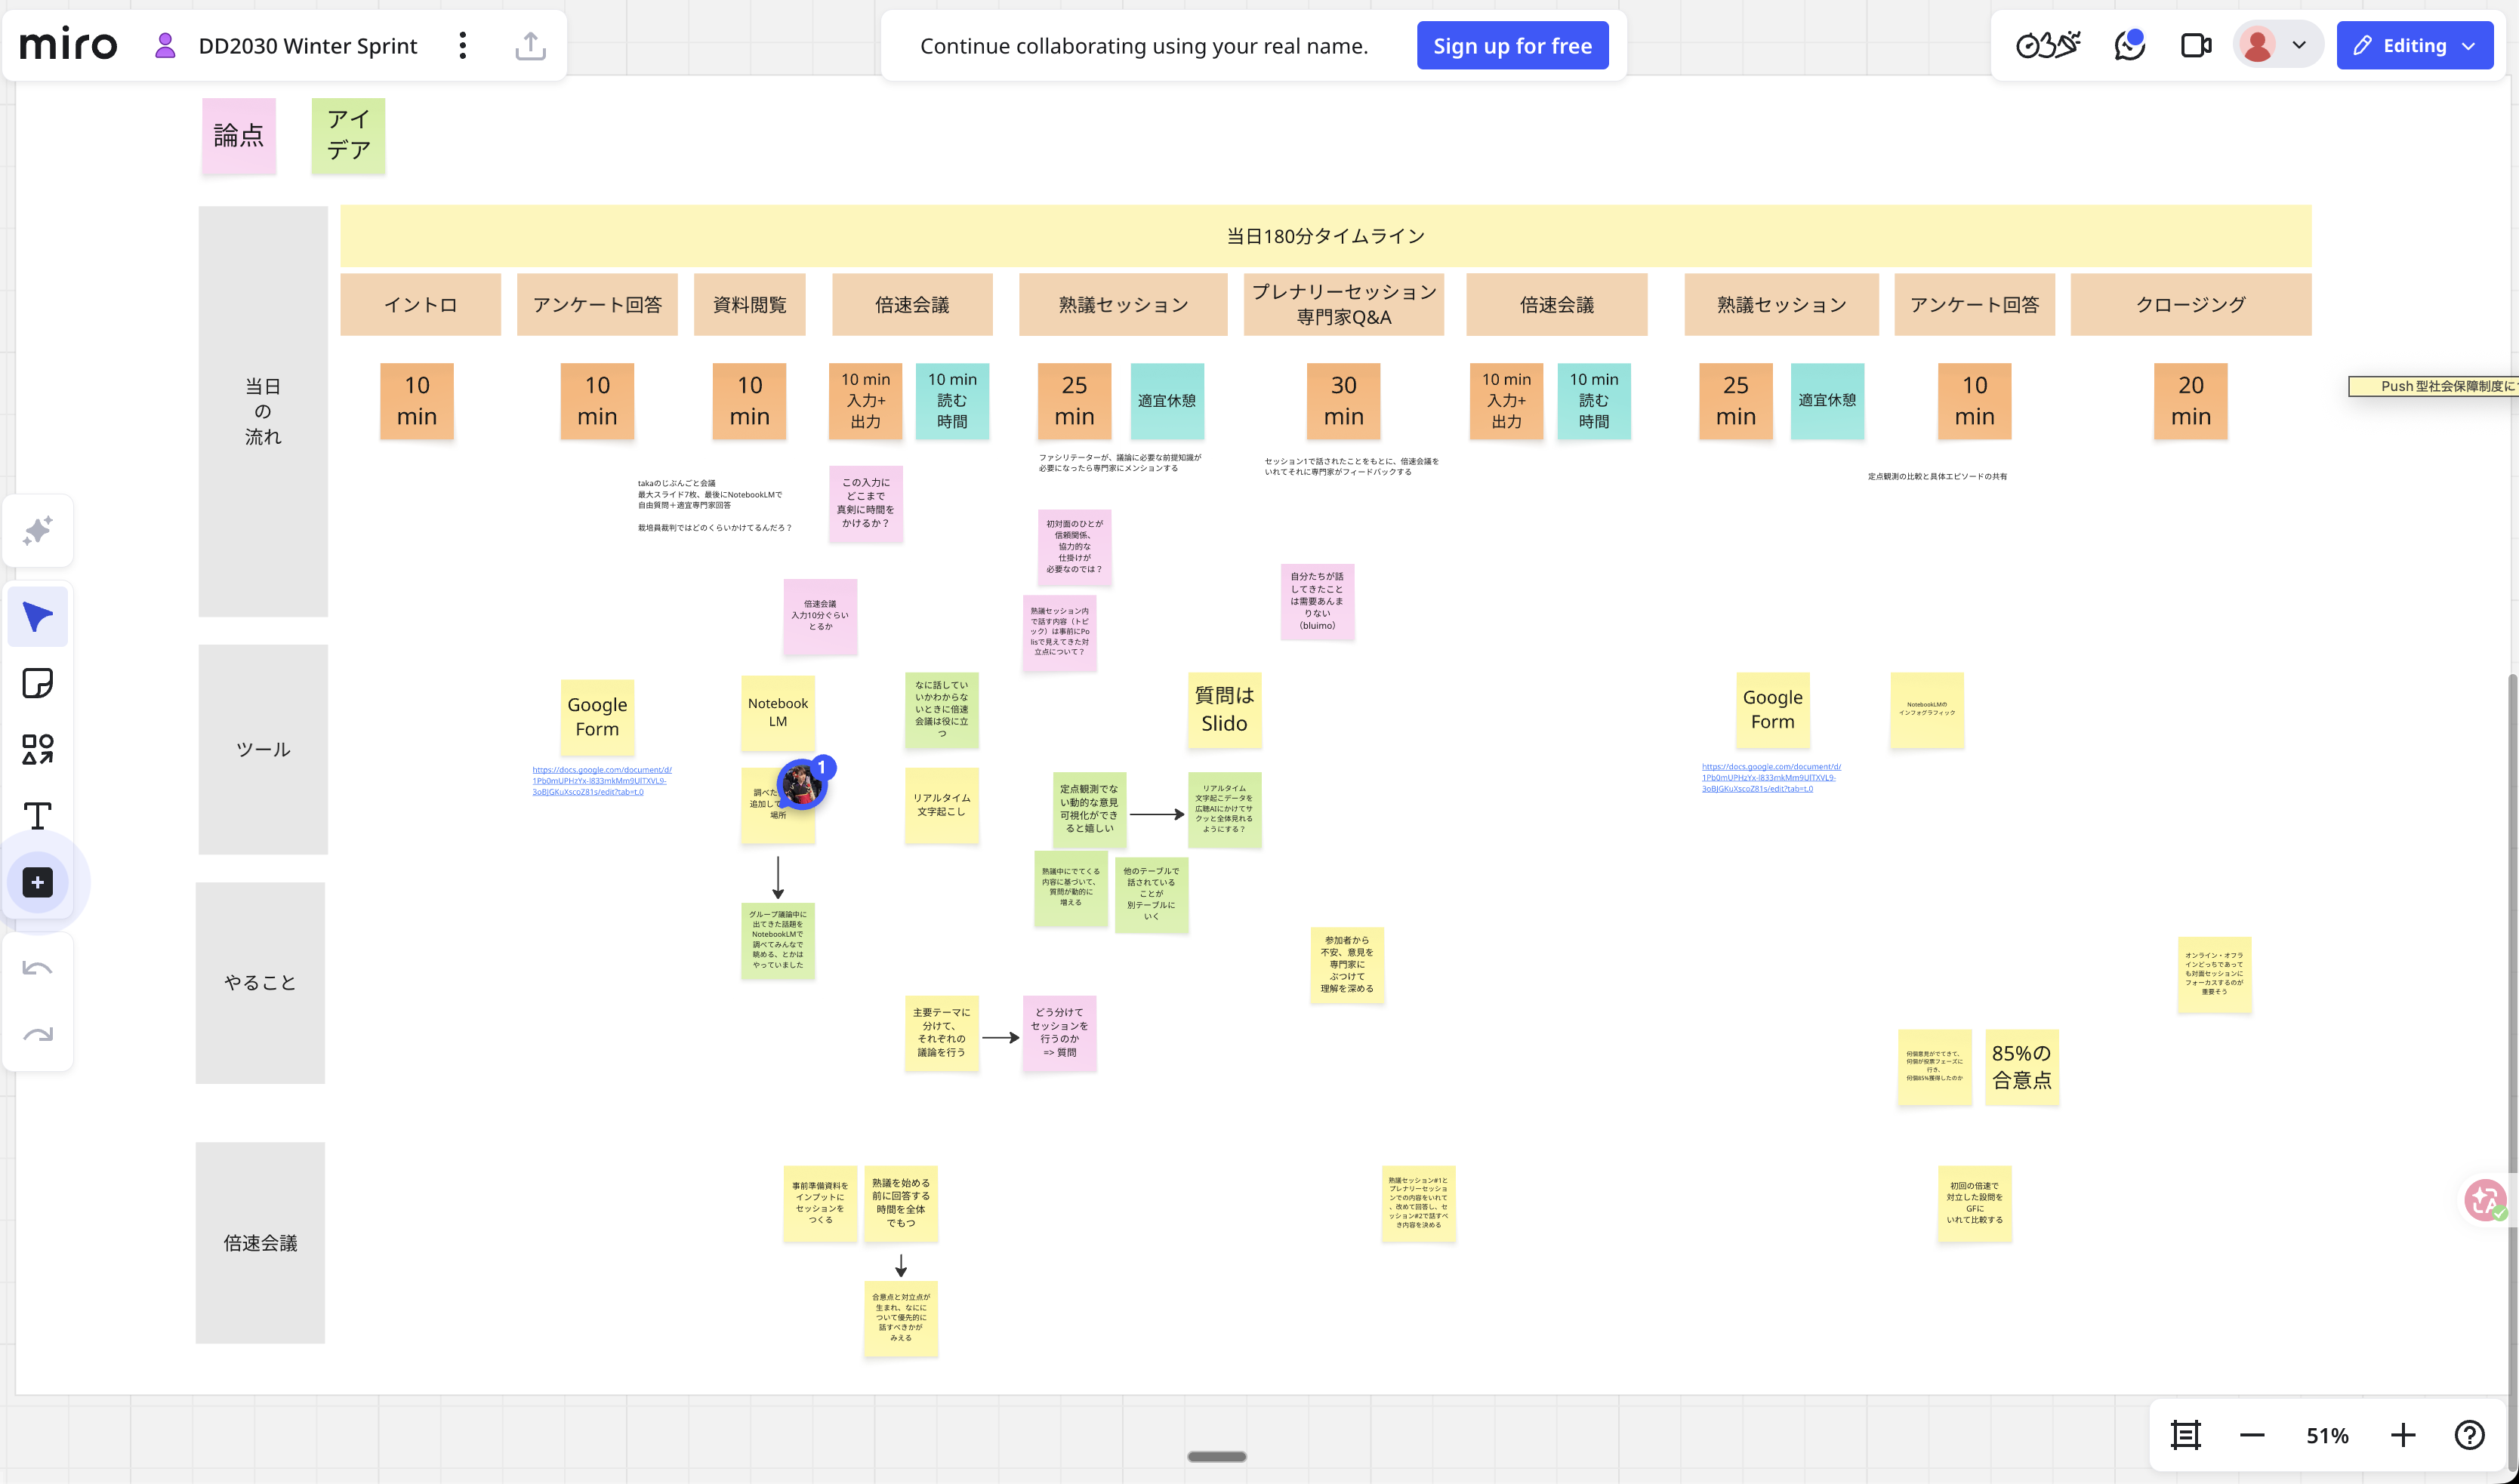Zoom out with the minus button
Screen dimensions: 2519x1484
[2252, 1435]
